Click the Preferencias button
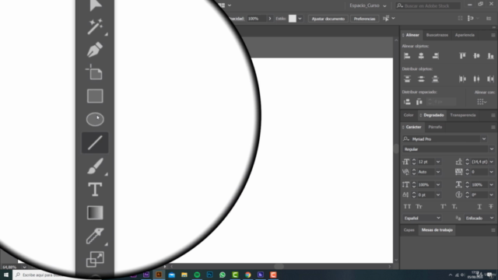The height and width of the screenshot is (280, 498). [365, 19]
